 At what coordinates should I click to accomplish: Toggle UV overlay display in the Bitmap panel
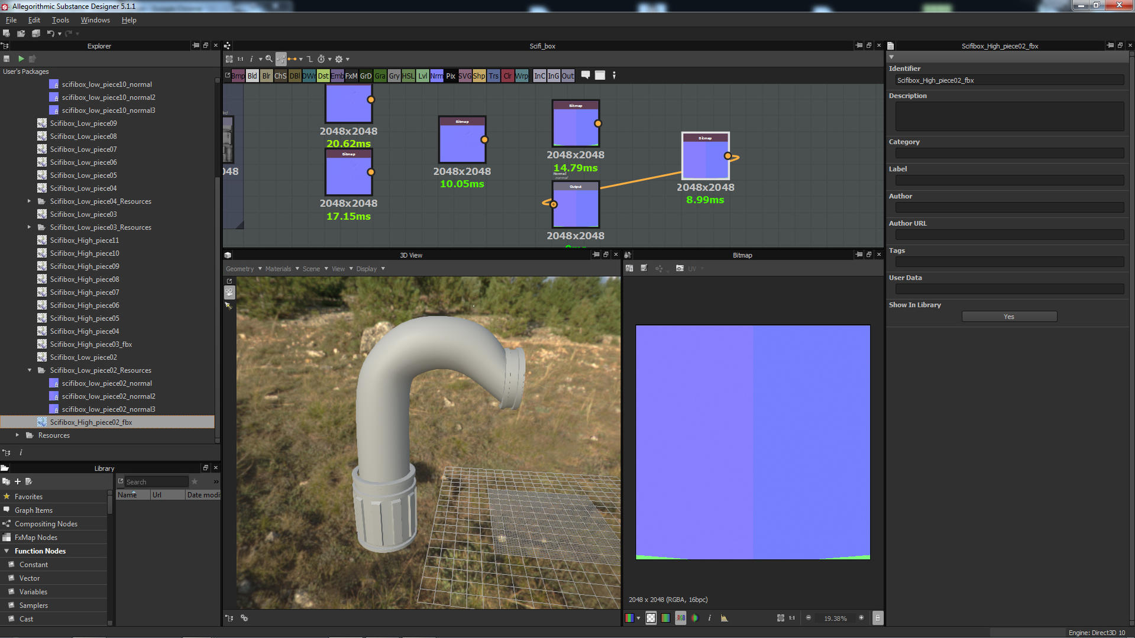pos(692,268)
